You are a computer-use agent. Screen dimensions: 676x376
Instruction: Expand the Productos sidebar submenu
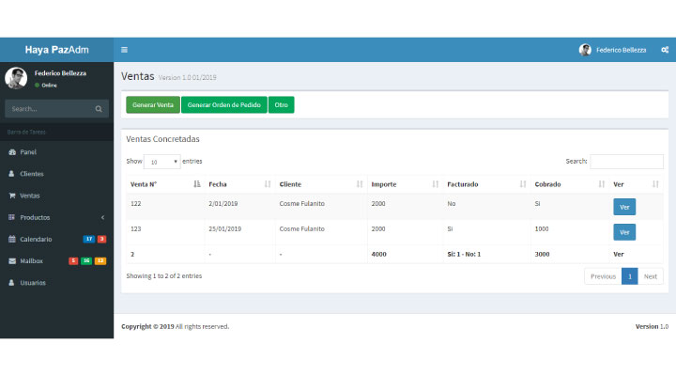point(56,217)
